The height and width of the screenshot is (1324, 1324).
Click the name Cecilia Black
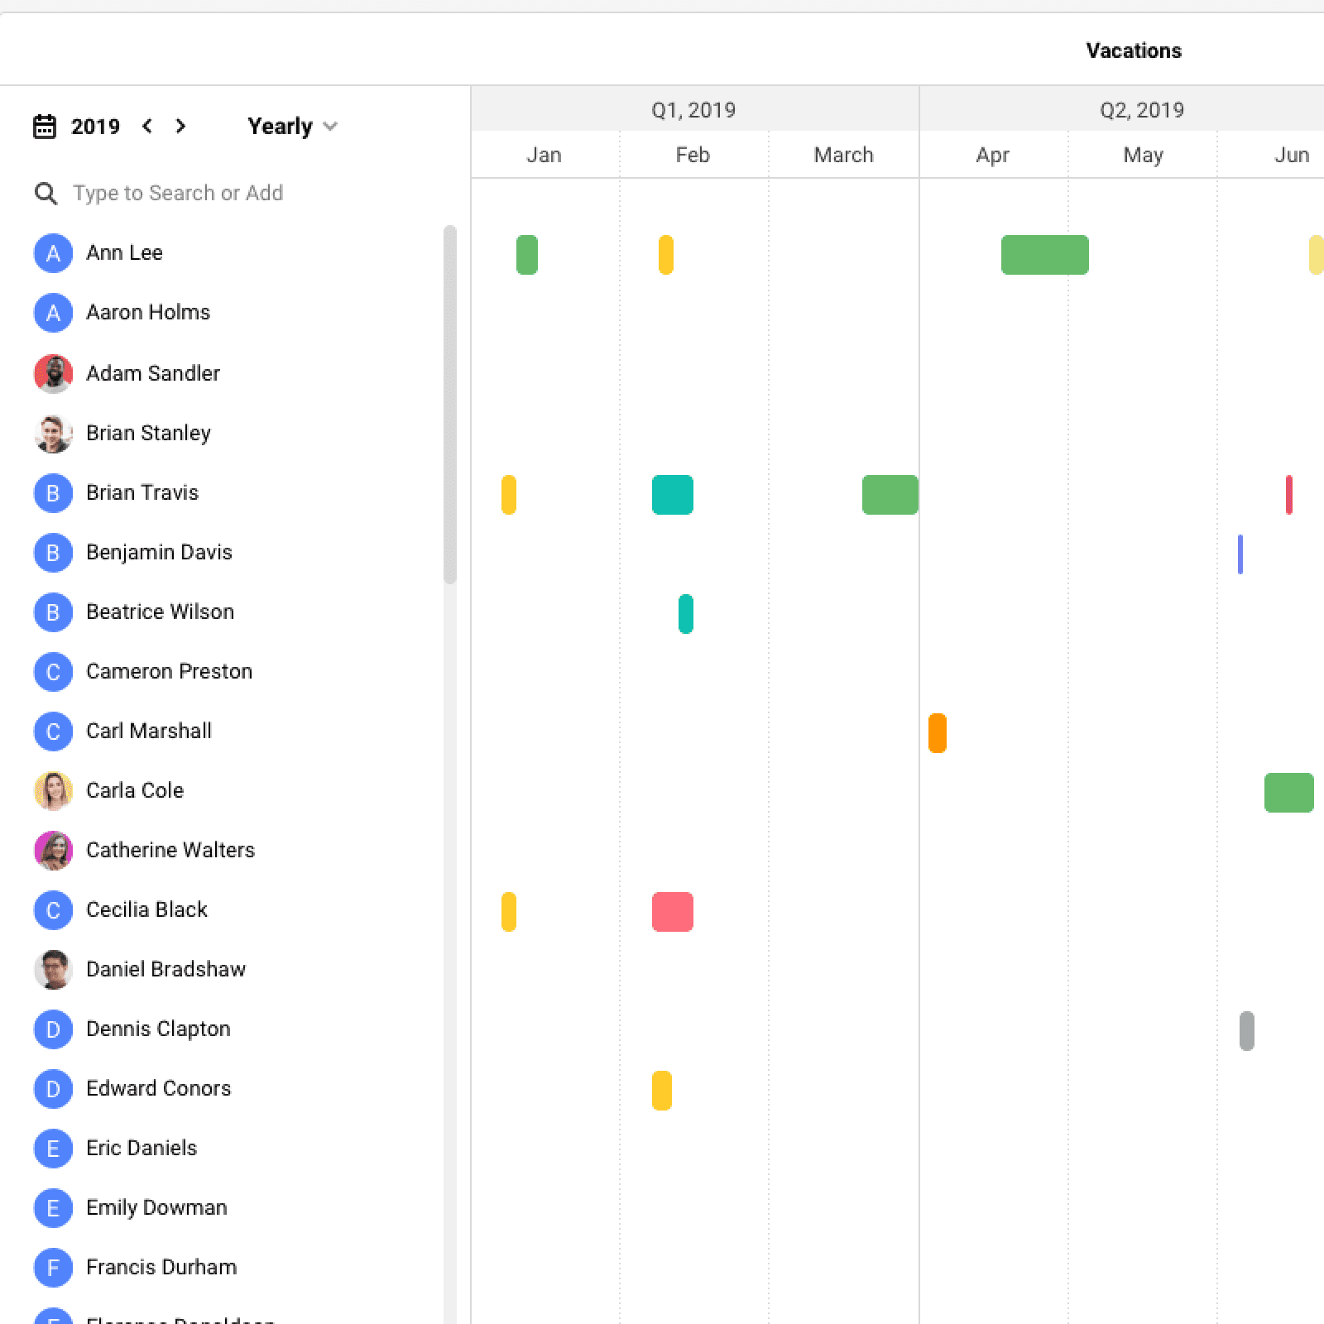(146, 909)
